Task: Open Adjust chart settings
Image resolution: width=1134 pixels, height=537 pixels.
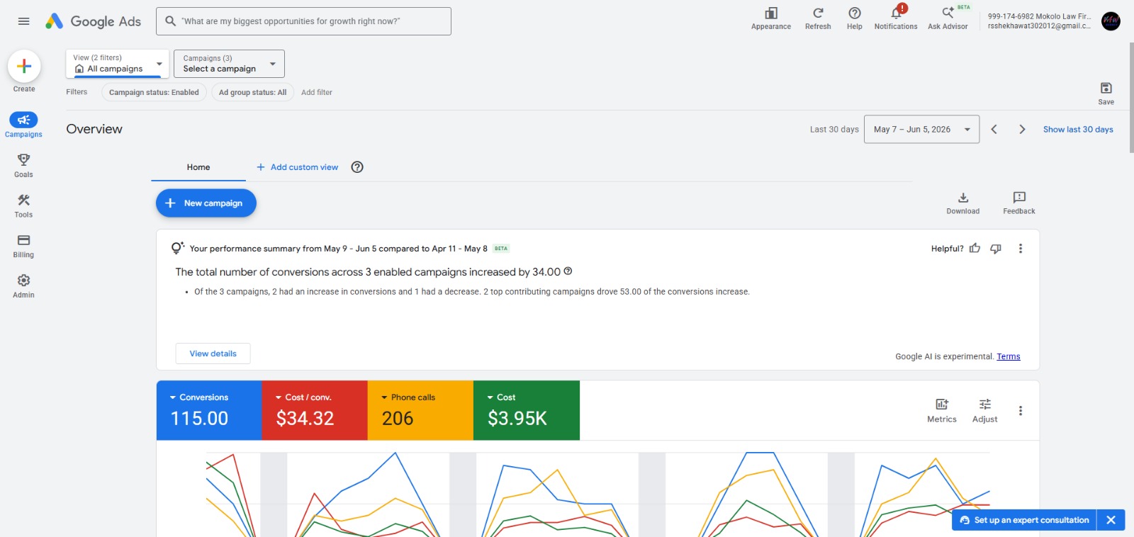Action: click(x=984, y=410)
